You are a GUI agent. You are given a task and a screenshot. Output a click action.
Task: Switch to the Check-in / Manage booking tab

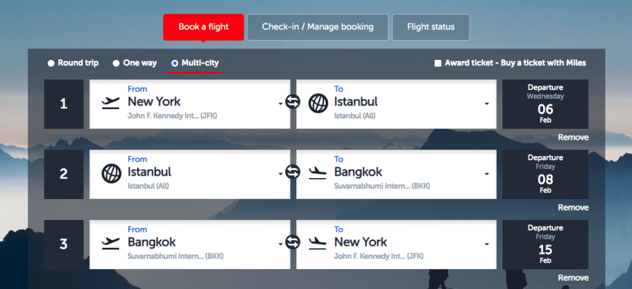pos(318,27)
